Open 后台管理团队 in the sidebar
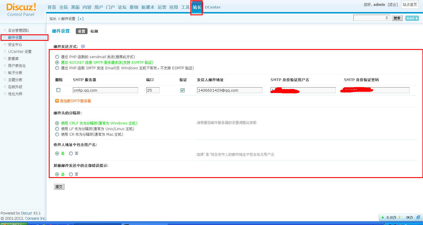423x225 pixels. [x=19, y=31]
